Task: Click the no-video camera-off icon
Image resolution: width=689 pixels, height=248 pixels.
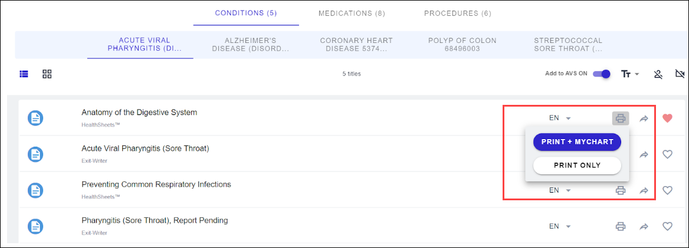Action: click(680, 74)
